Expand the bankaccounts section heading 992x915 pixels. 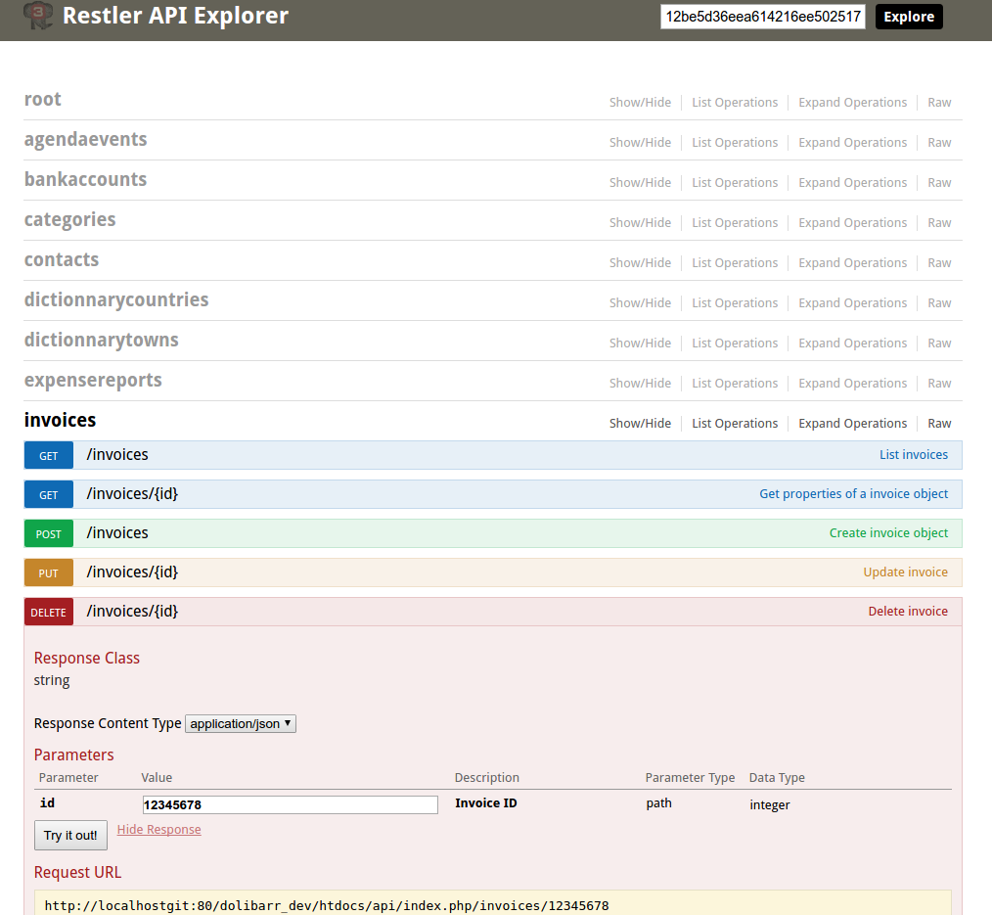(85, 179)
